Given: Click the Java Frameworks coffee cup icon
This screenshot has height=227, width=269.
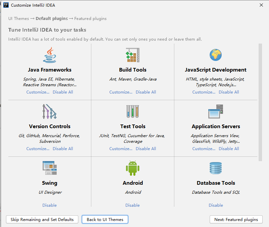Looking at the screenshot, I should pyautogui.click(x=50, y=55).
